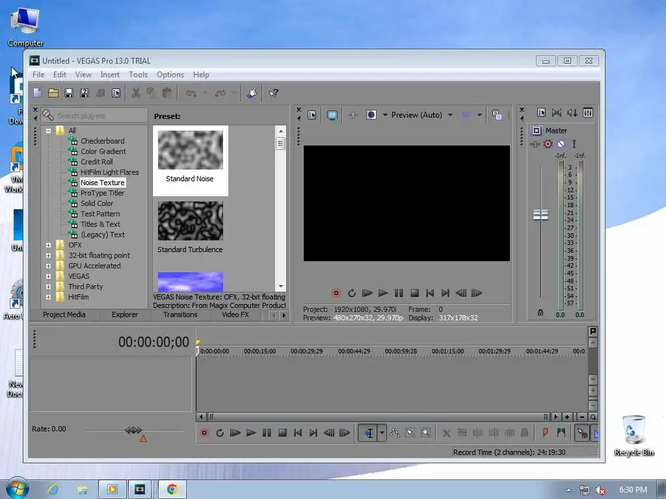Image resolution: width=666 pixels, height=499 pixels.
Task: Adjust the playback Rate slider
Action: click(134, 430)
